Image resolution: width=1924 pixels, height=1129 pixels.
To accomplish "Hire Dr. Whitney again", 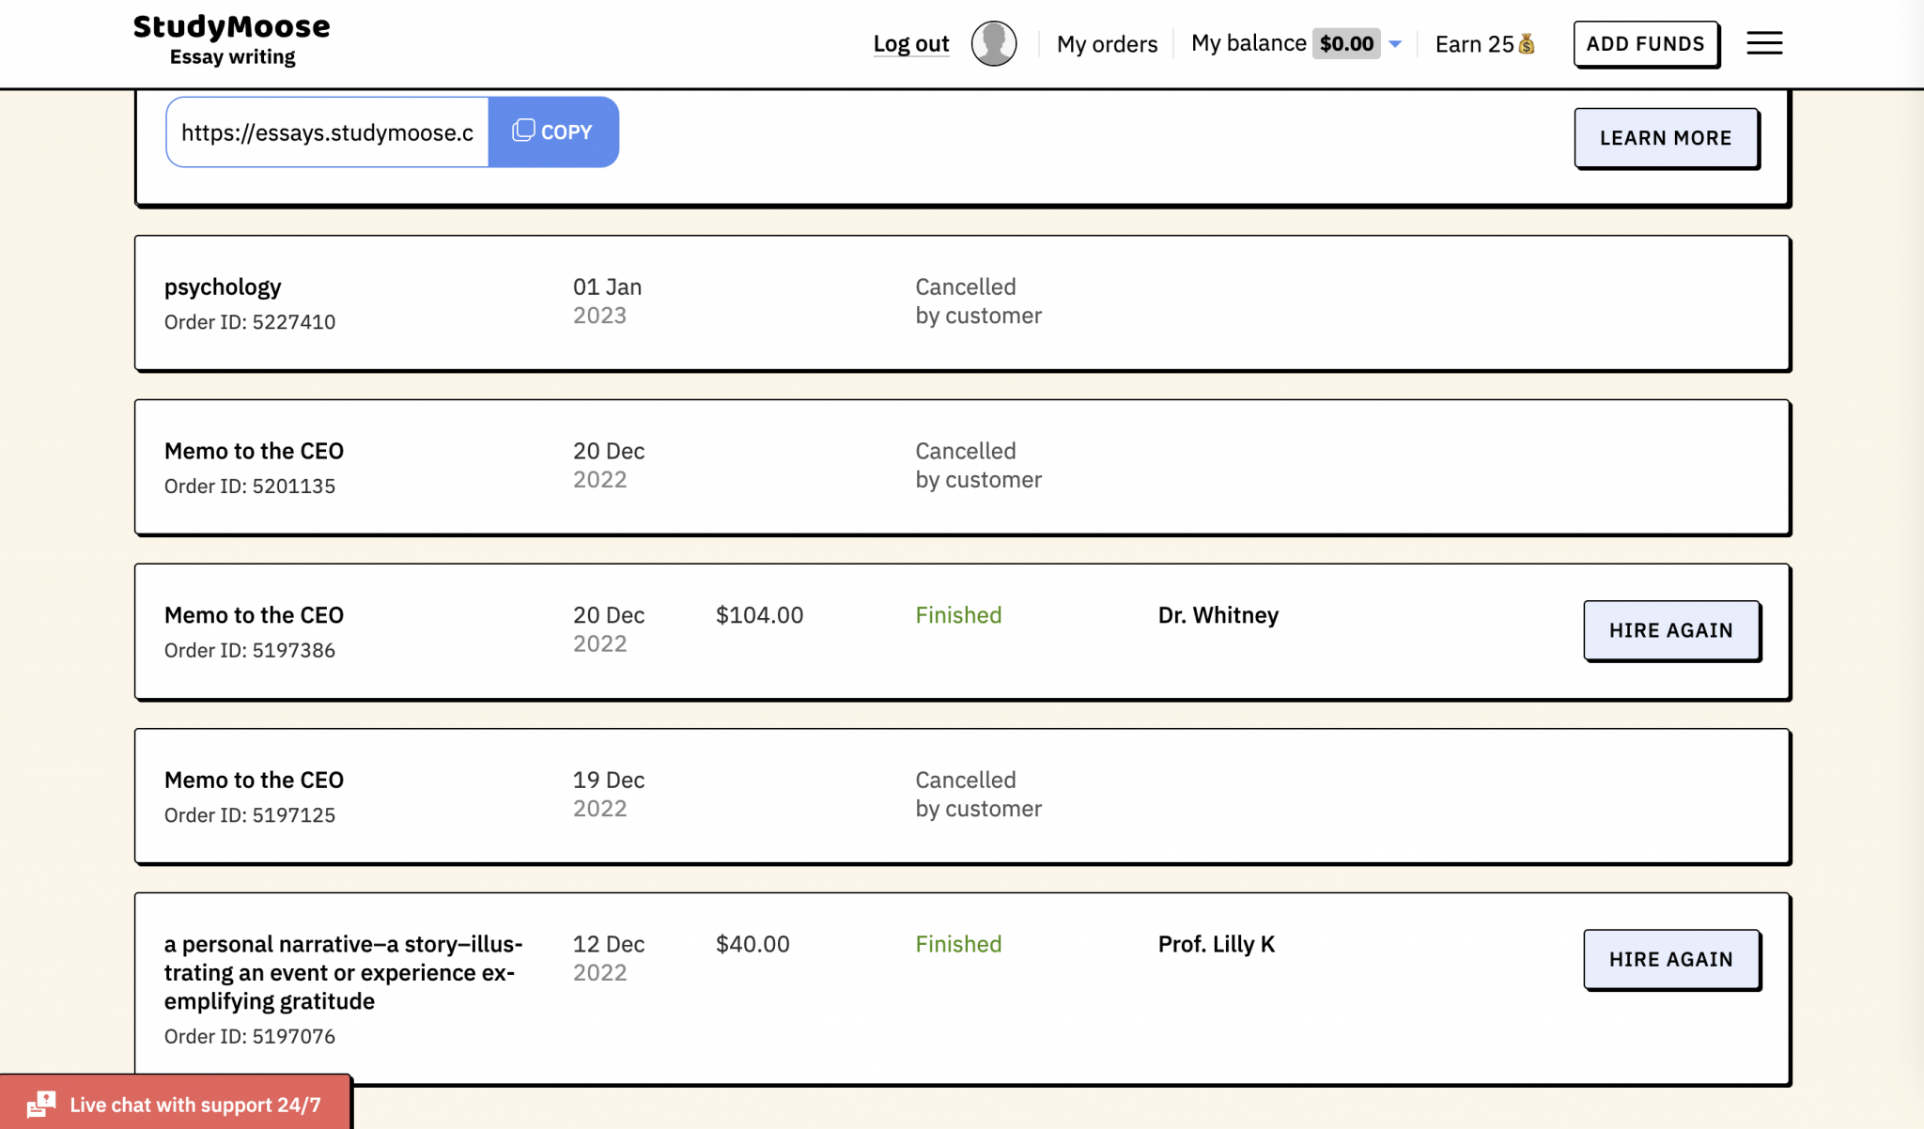I will point(1670,630).
